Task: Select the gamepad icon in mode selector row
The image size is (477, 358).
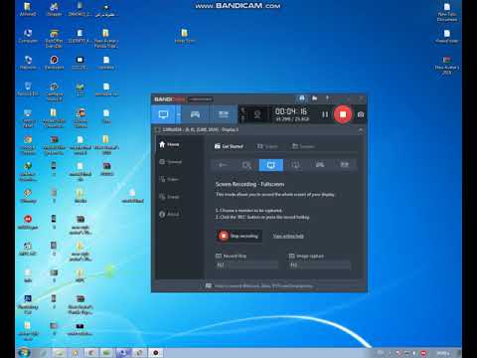Action: tap(320, 165)
